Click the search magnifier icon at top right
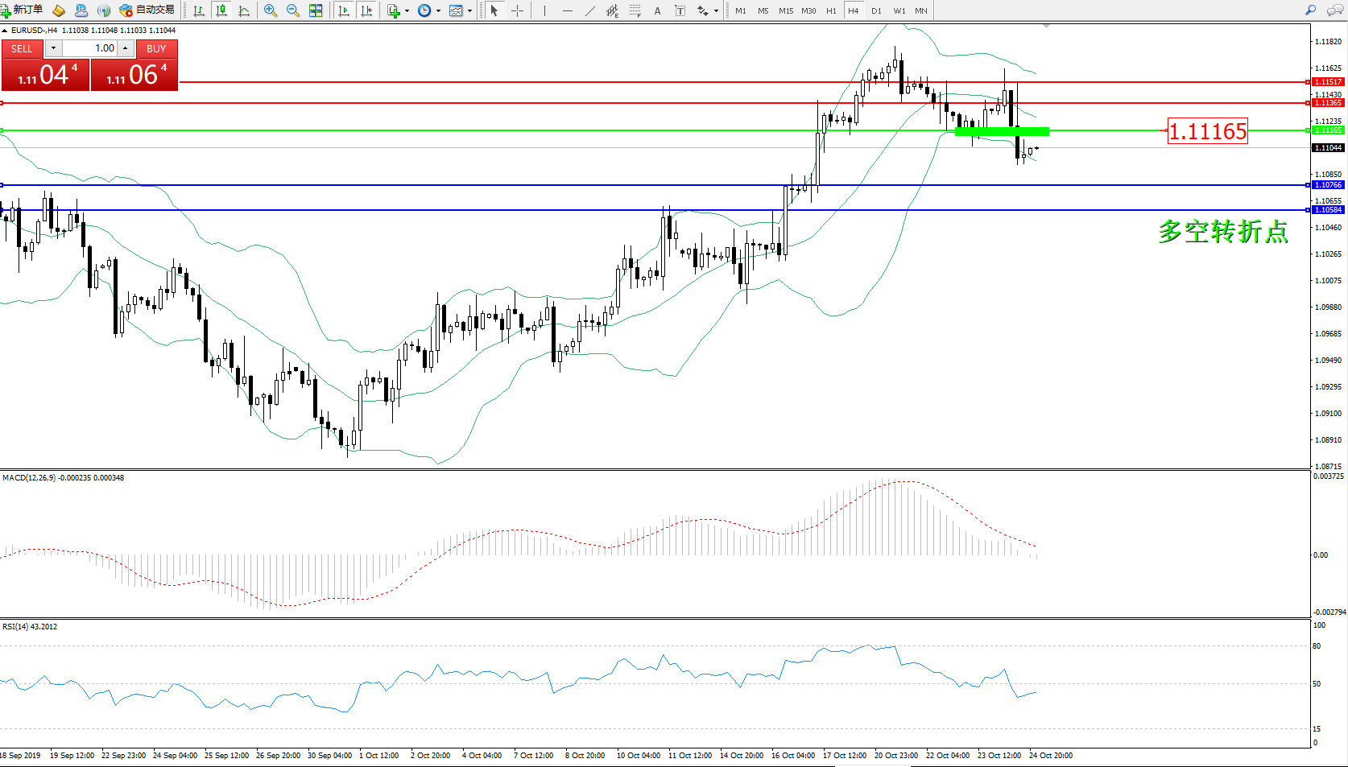1348x767 pixels. coord(1310,10)
